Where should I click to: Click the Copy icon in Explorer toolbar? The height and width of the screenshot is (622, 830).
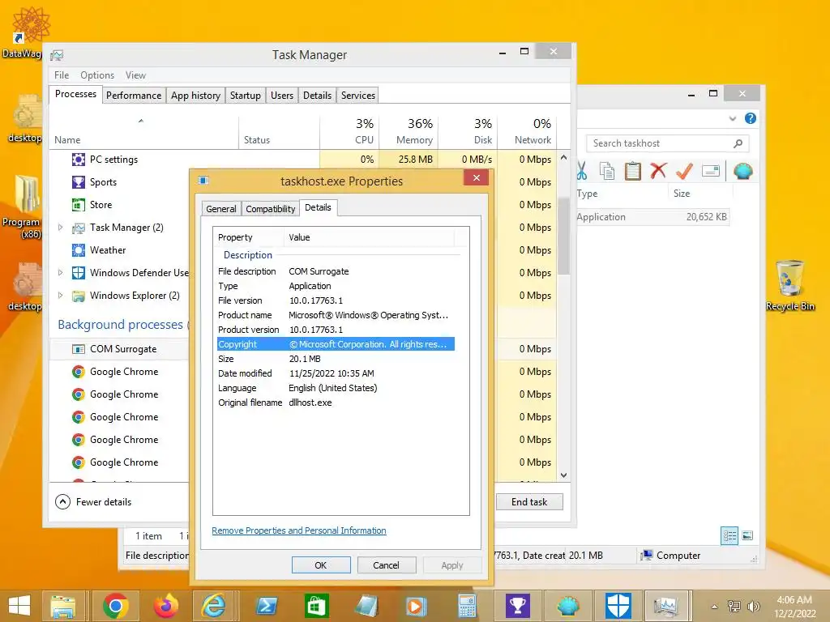tap(606, 171)
